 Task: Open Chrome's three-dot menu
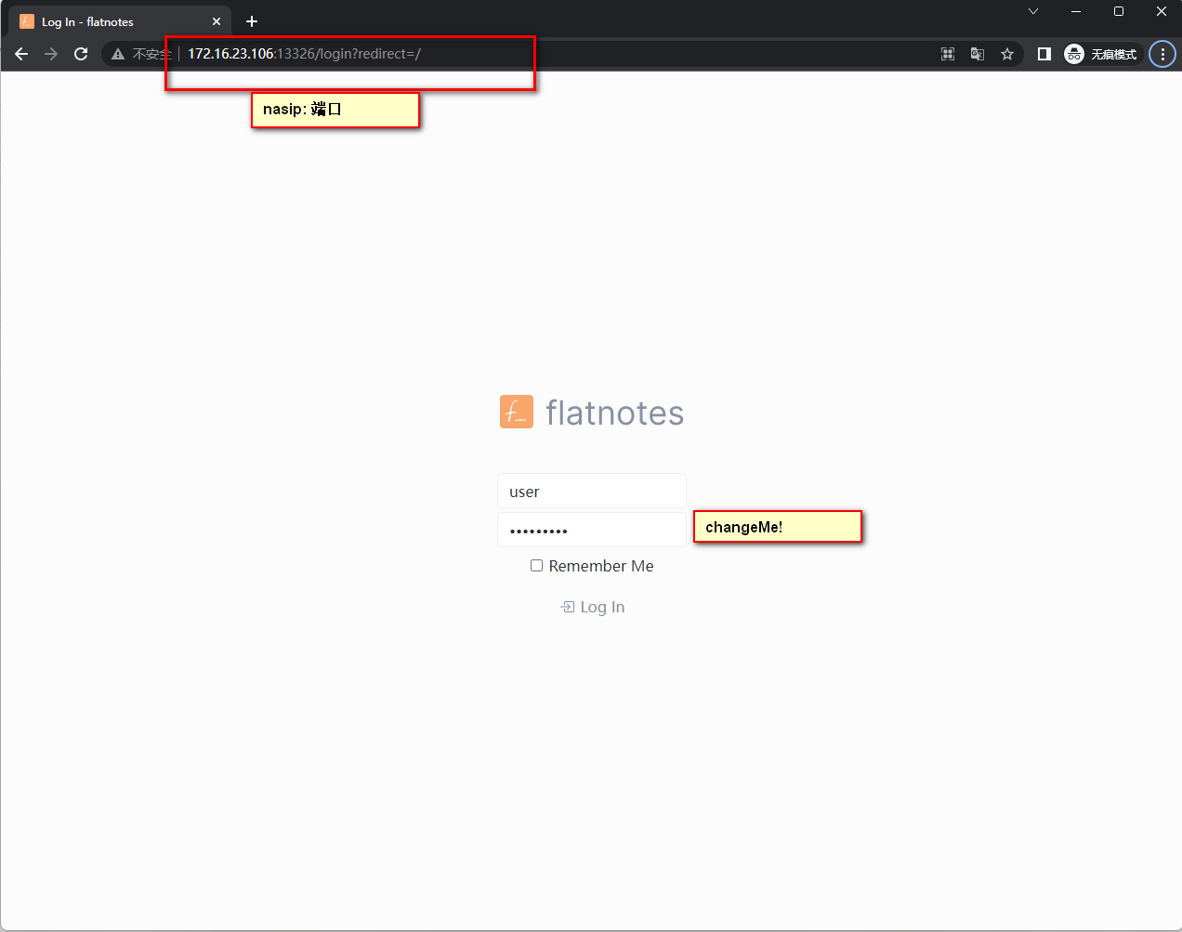(1162, 54)
